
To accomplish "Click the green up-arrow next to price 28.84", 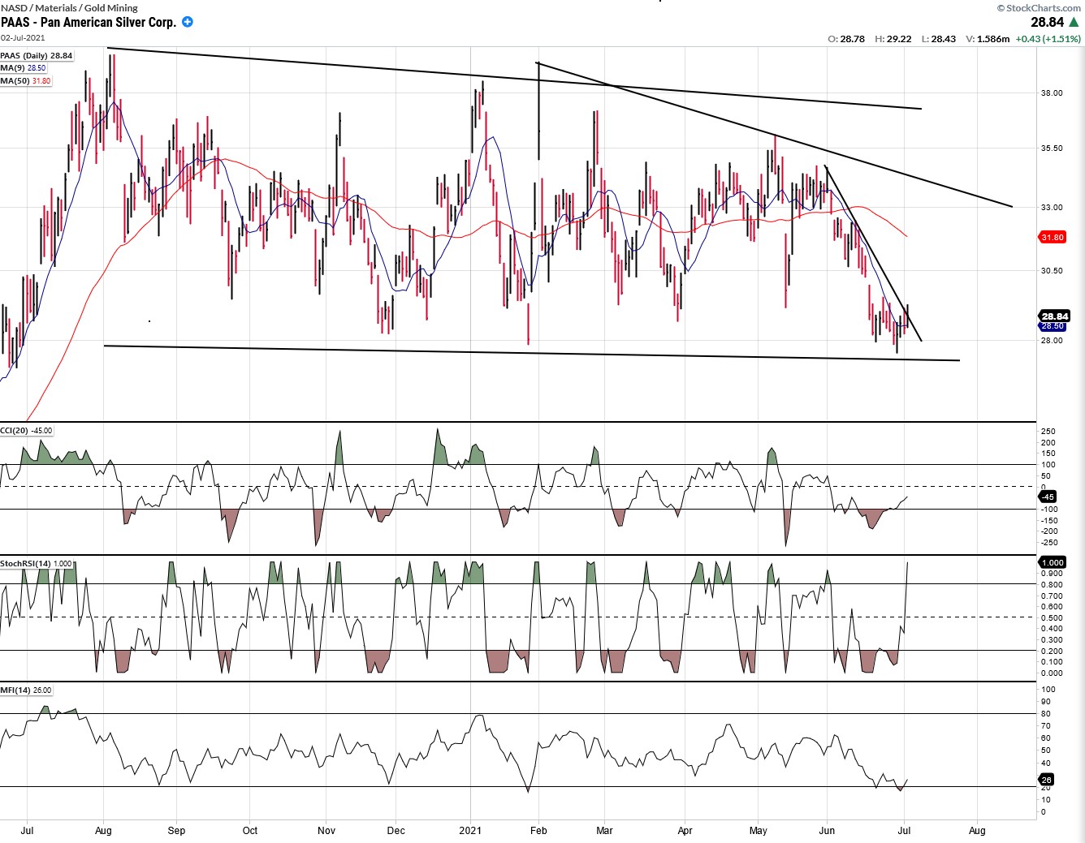I will [x=1074, y=22].
